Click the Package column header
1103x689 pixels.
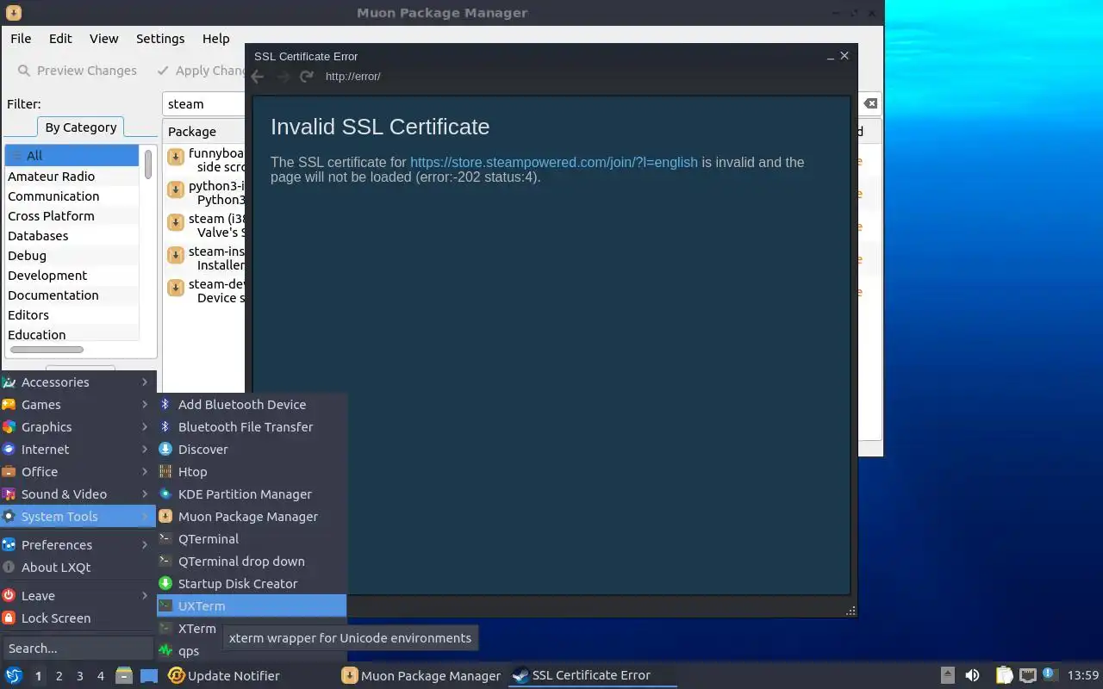click(x=204, y=131)
